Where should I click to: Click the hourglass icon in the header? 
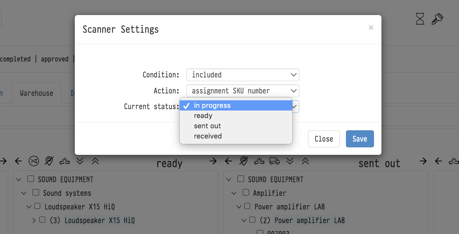pos(420,19)
